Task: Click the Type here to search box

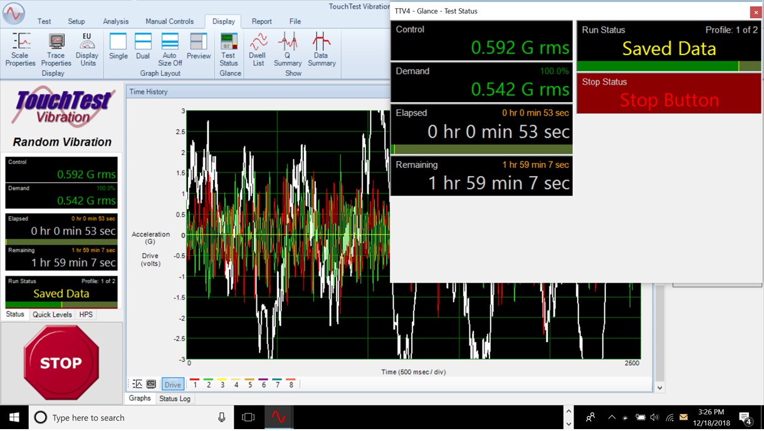Action: [132, 417]
